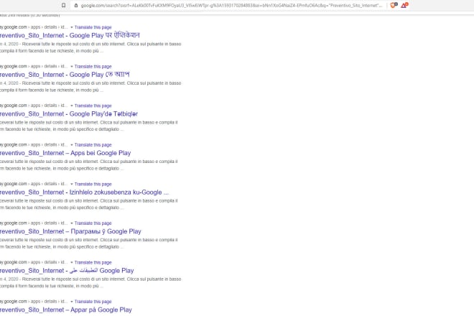Translate the Bengali Google Play result page

[93, 67]
